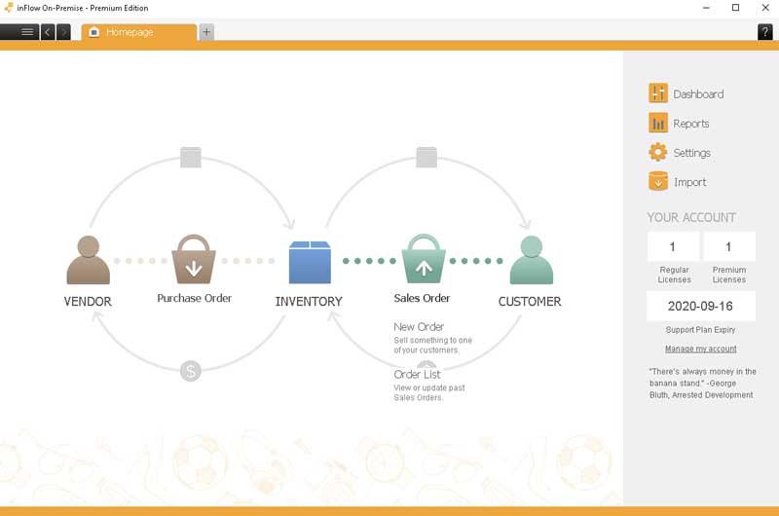
Task: Click the Purchase Order bag icon
Action: pos(194,259)
